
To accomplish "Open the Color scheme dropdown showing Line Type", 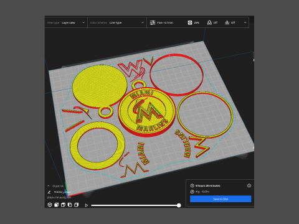I will pyautogui.click(x=117, y=22).
